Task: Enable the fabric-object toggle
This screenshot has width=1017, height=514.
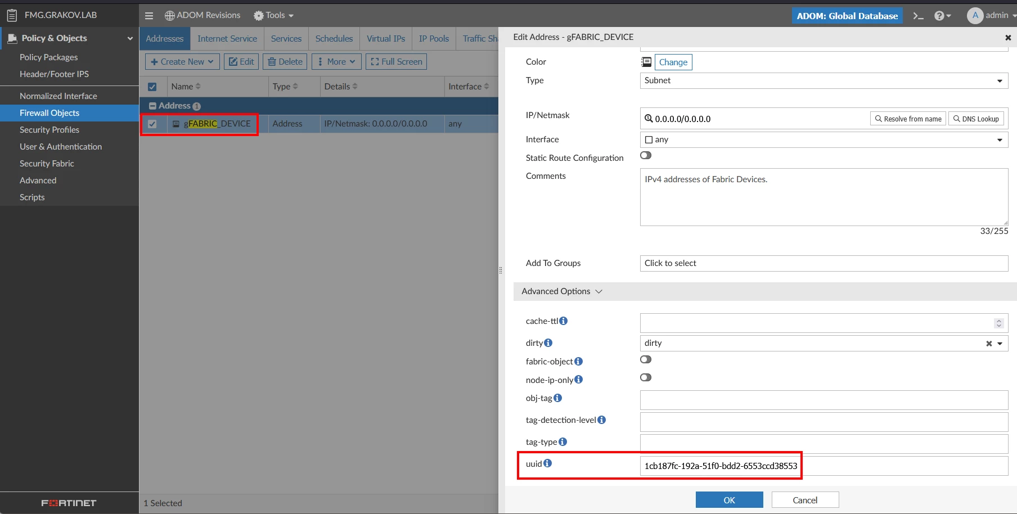Action: pyautogui.click(x=646, y=359)
